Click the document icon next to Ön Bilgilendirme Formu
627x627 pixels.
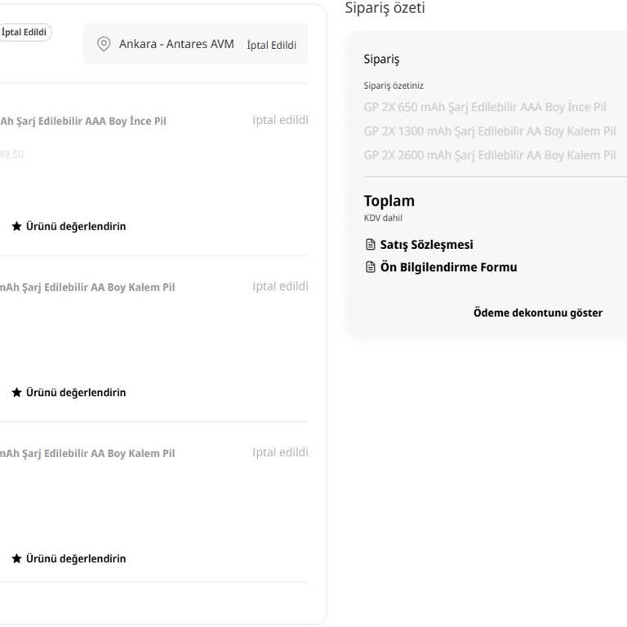pyautogui.click(x=370, y=267)
